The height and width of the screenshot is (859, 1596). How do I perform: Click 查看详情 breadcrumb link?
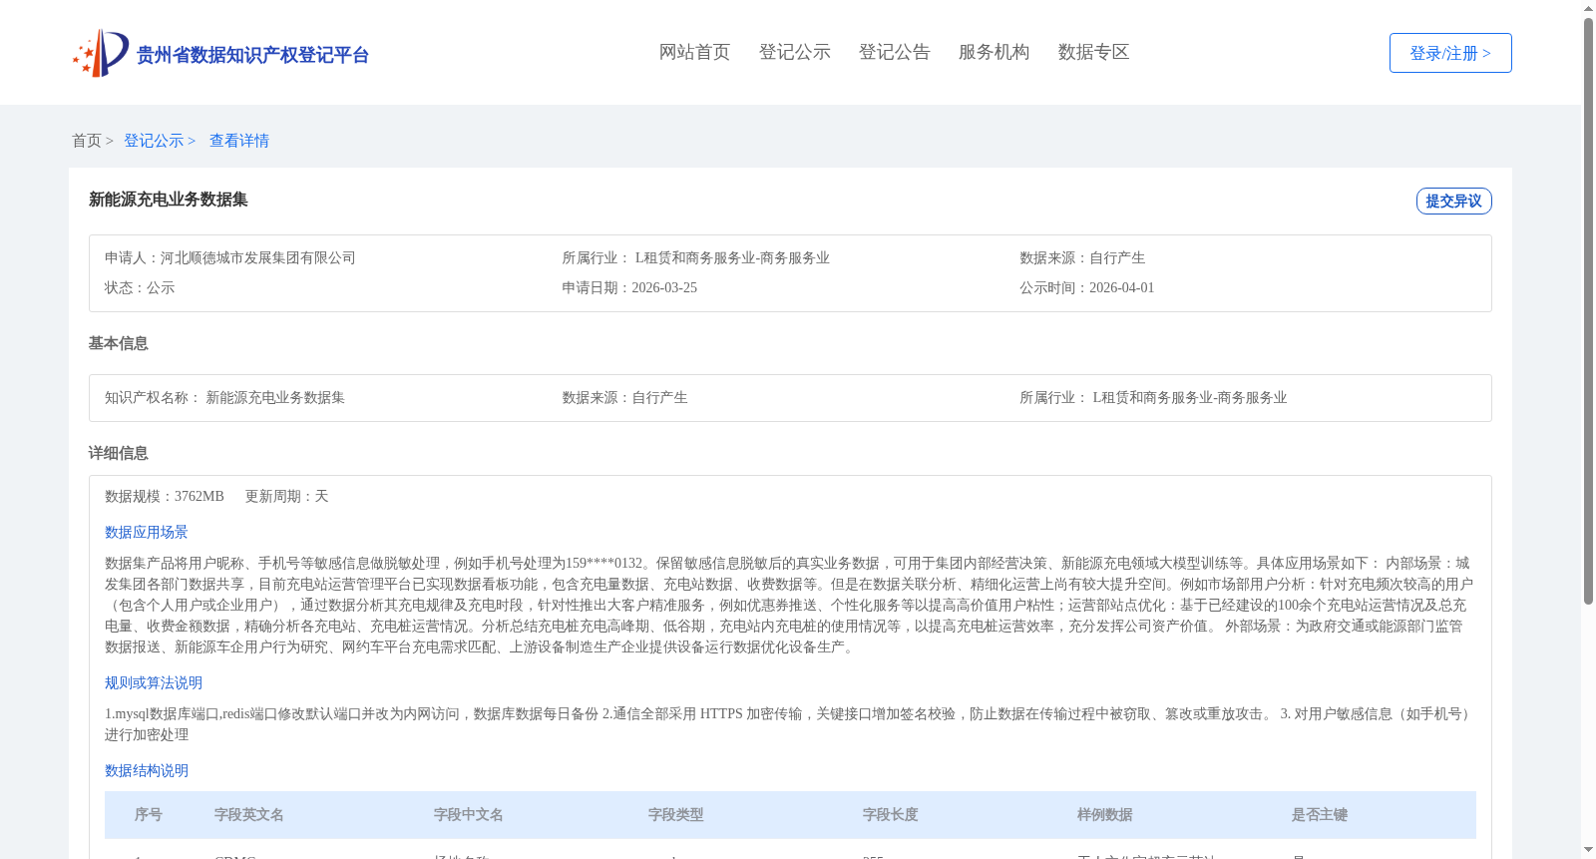pyautogui.click(x=239, y=141)
